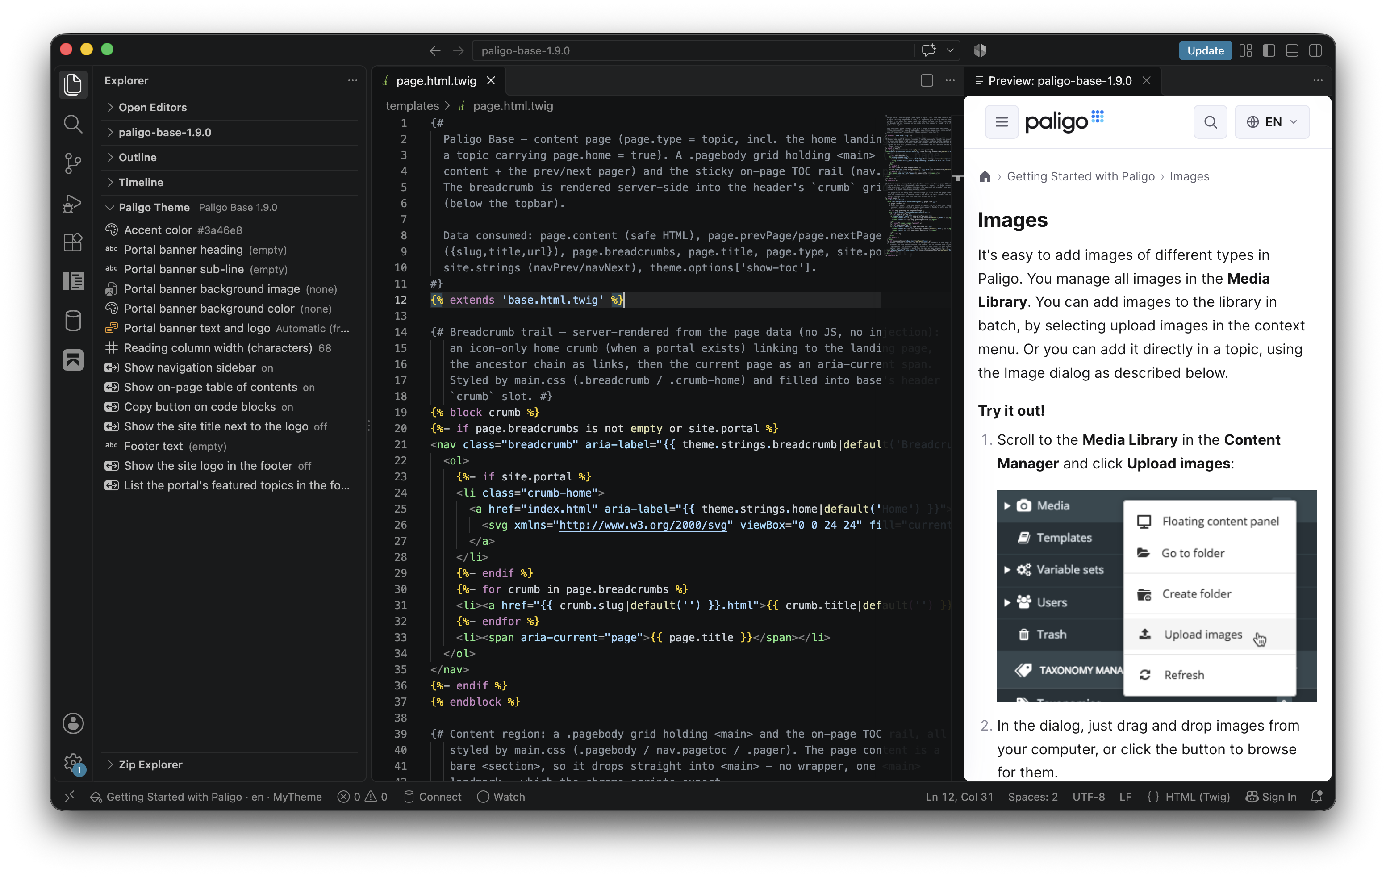Click the paligo-base-1.9.0 command center field

(693, 50)
